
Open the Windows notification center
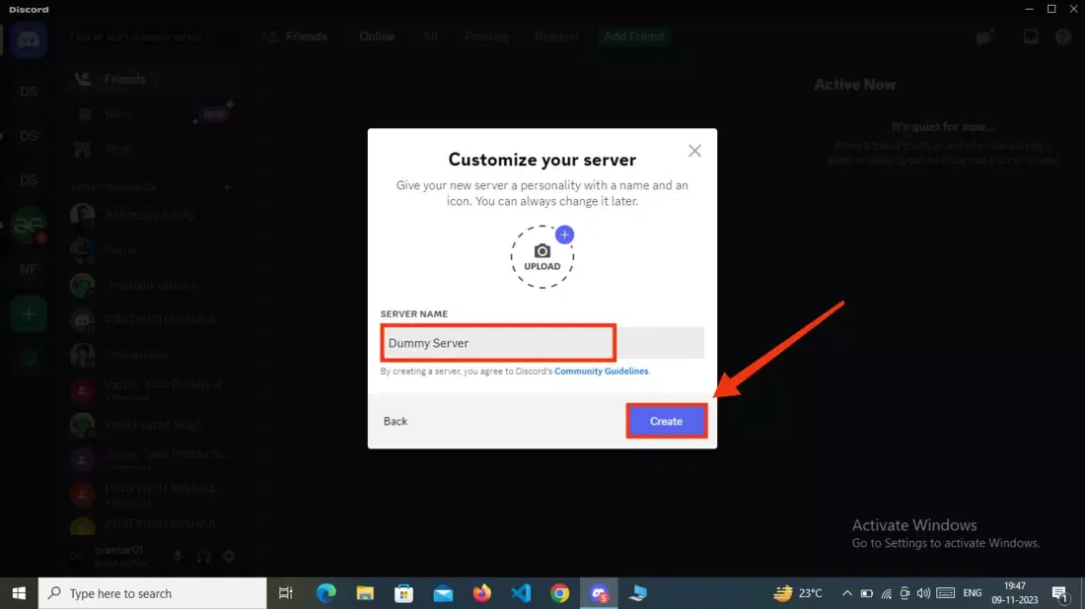click(x=1059, y=593)
